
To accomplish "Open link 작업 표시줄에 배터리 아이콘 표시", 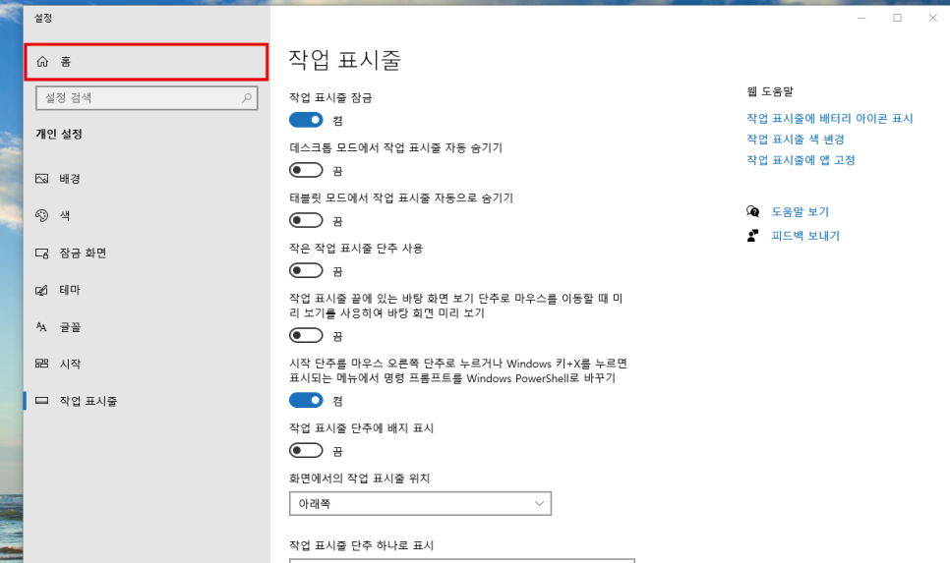I will coord(829,119).
